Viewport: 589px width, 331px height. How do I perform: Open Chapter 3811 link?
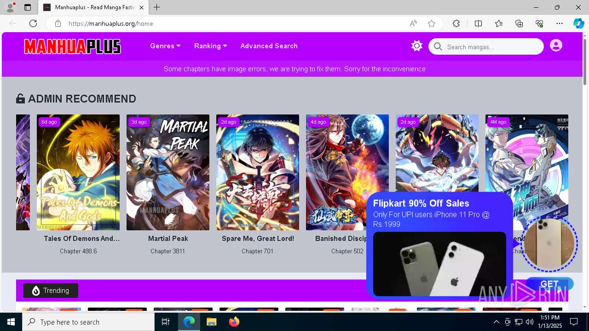[168, 251]
